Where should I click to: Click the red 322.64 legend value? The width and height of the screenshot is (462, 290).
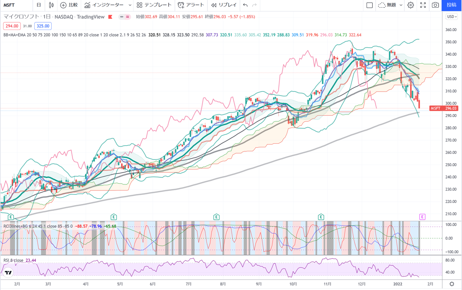point(355,35)
